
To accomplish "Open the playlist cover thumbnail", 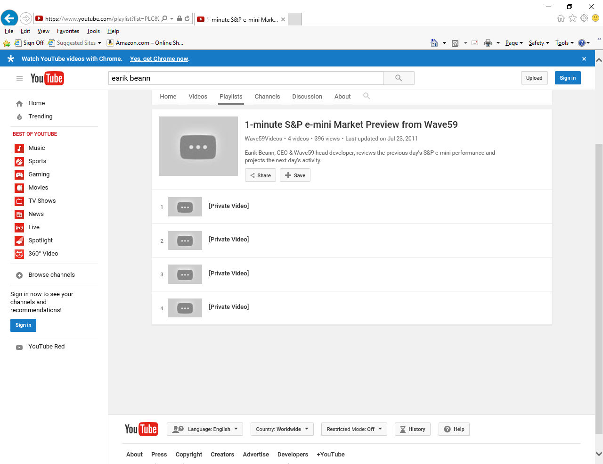I will tap(198, 146).
